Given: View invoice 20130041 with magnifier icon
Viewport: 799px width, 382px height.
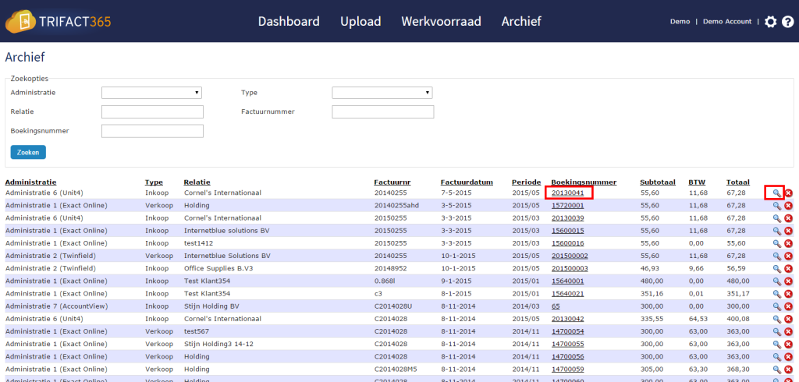Looking at the screenshot, I should point(776,193).
